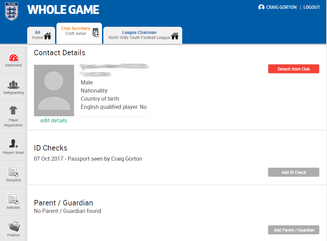Open Players' Email person-plus icon
Viewport: 327px width, 241px height.
click(x=14, y=144)
